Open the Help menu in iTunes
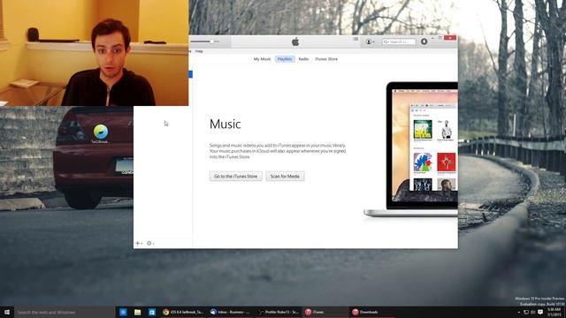 199,51
